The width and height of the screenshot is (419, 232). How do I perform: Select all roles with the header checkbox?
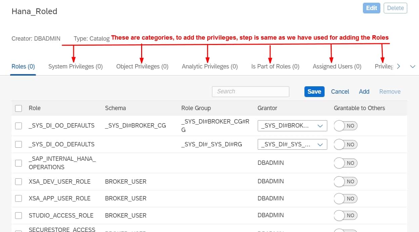(18, 108)
